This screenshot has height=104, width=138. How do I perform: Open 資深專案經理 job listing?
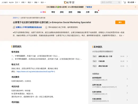(110, 79)
